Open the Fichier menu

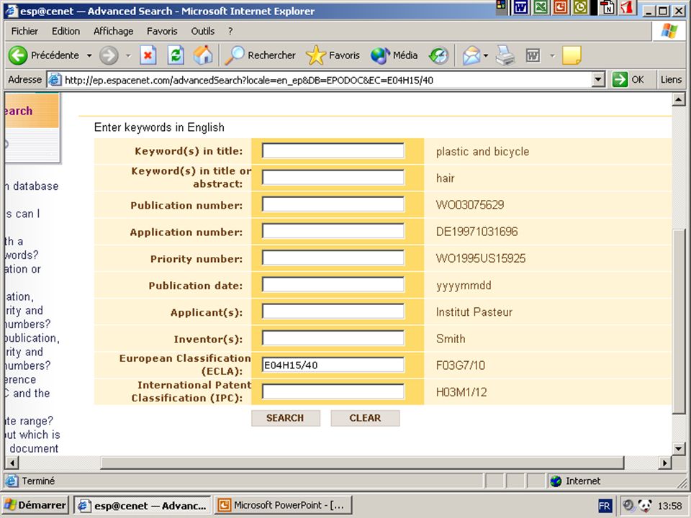point(24,31)
